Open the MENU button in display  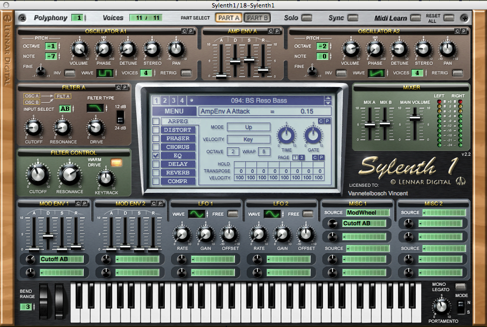pos(174,111)
